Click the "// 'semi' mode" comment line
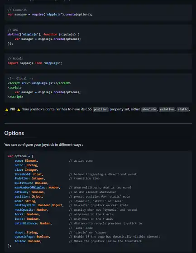Viewport: 196px width, 253px height. (x=81, y=228)
